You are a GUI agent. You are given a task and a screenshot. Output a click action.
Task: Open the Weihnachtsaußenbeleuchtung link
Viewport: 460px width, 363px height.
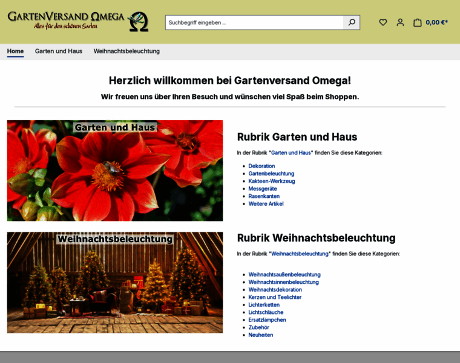point(284,275)
